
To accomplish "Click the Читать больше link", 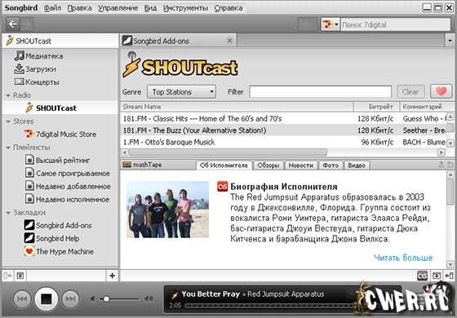I will tap(403, 258).
